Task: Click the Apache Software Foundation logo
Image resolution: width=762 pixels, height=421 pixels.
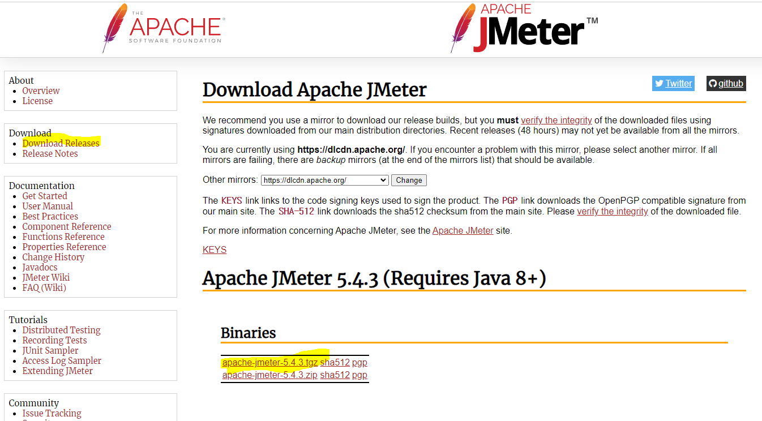Action: point(164,28)
